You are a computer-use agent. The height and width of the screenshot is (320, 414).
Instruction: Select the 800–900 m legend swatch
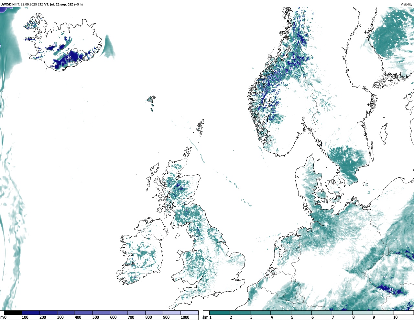pyautogui.click(x=154, y=313)
